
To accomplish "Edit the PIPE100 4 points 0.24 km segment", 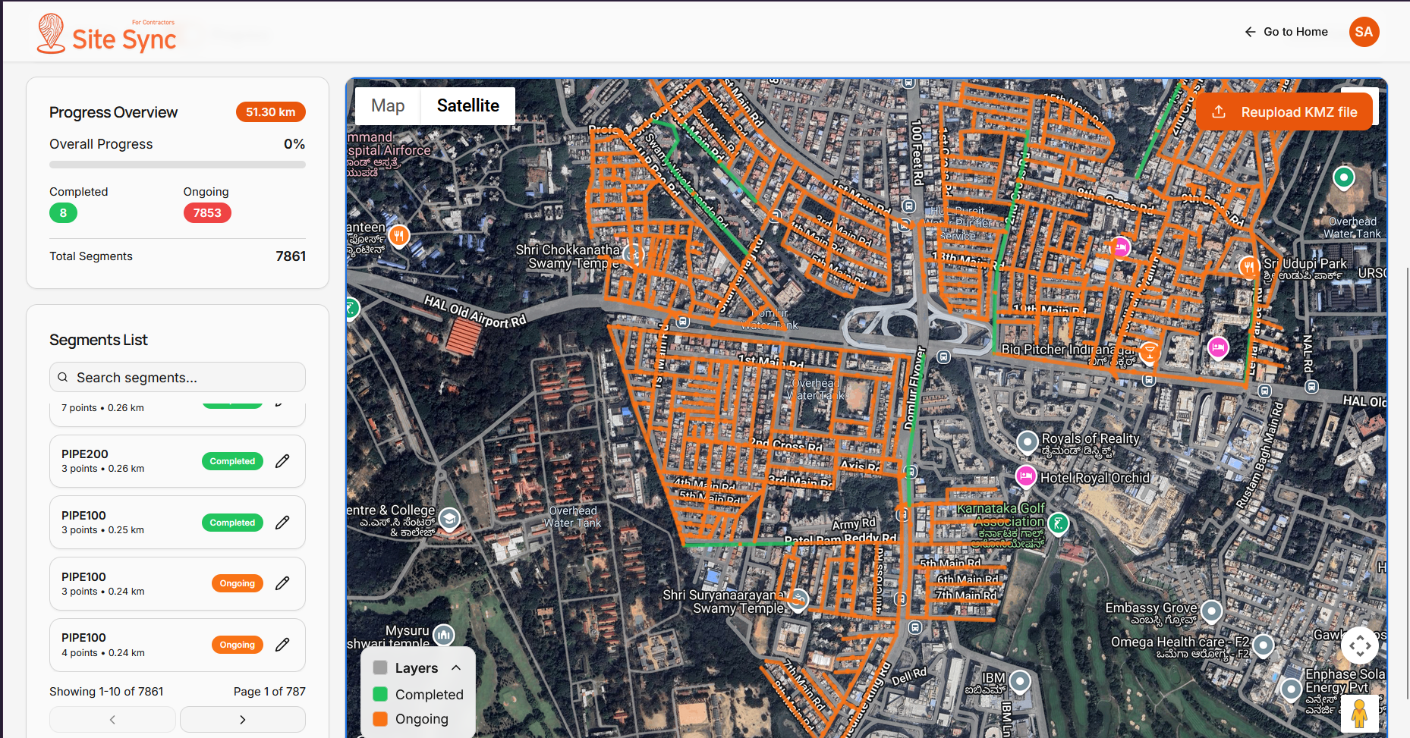I will (x=282, y=645).
